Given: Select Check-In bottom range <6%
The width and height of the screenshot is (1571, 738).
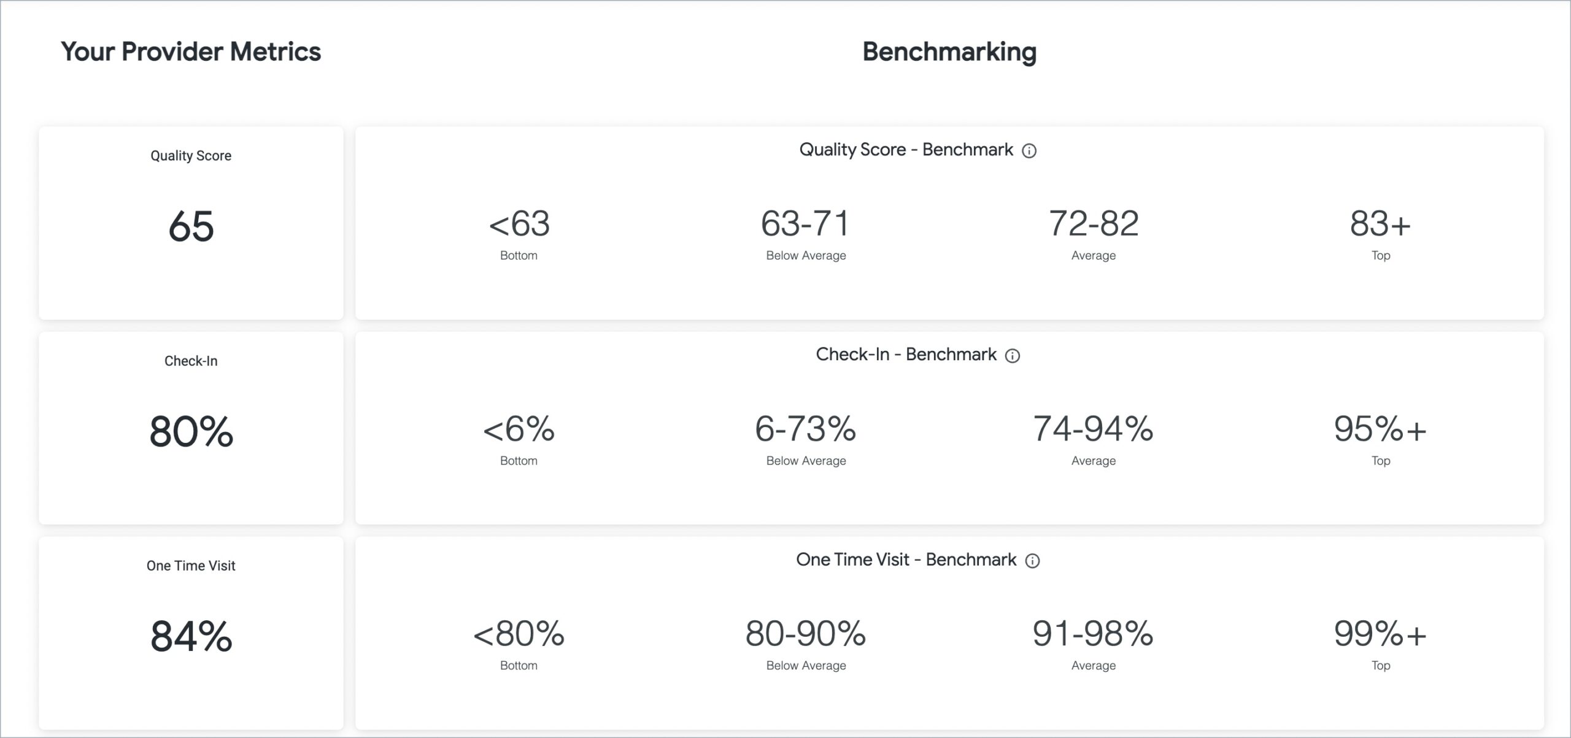Looking at the screenshot, I should (x=519, y=429).
